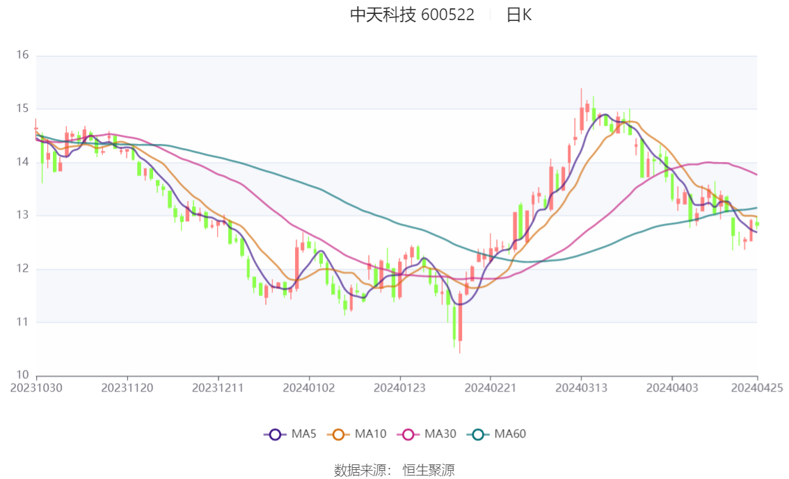Click the chart title 中天科技 600522

412,15
